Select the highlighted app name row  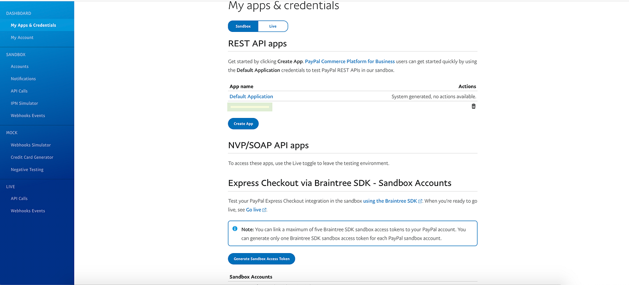pyautogui.click(x=250, y=107)
